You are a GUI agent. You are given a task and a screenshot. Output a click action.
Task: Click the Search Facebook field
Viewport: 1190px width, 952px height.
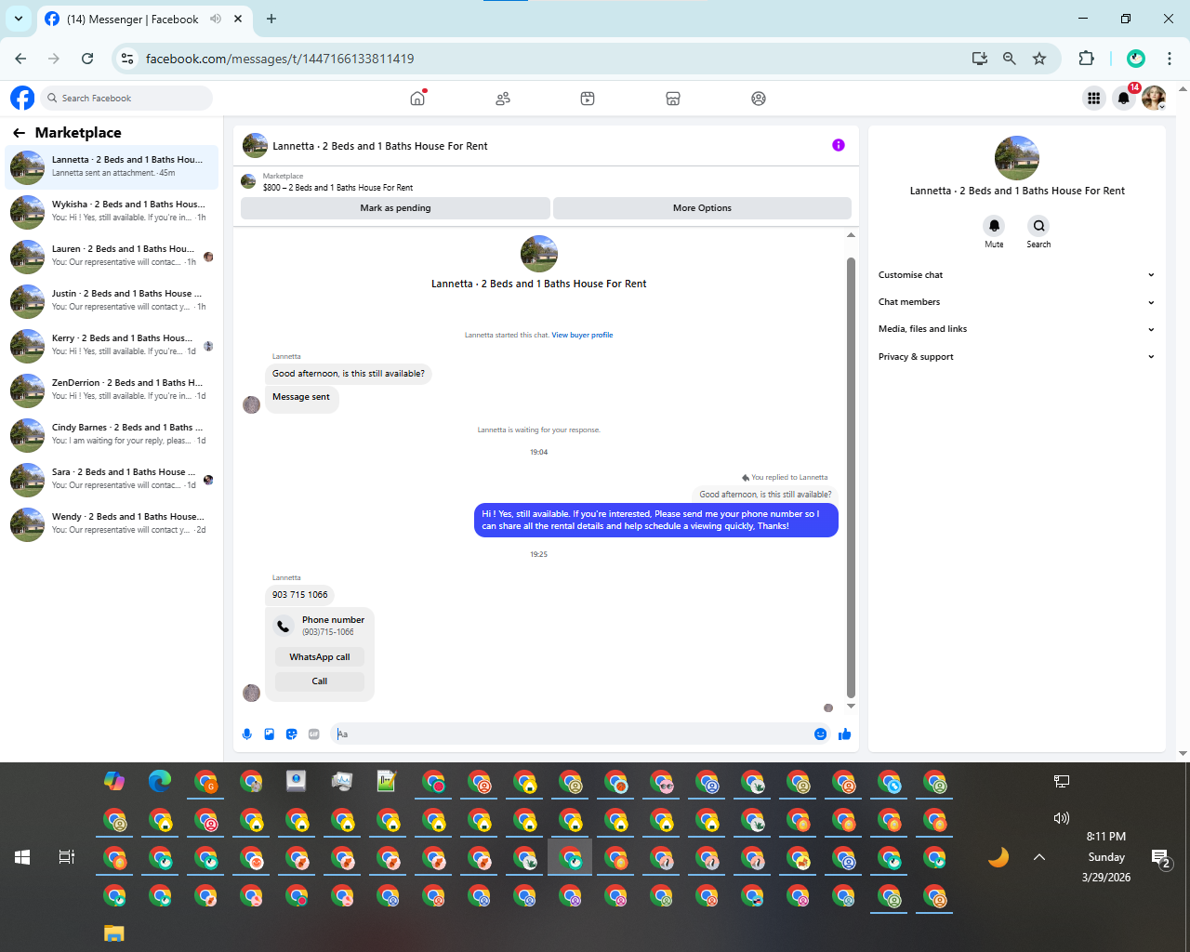point(127,98)
